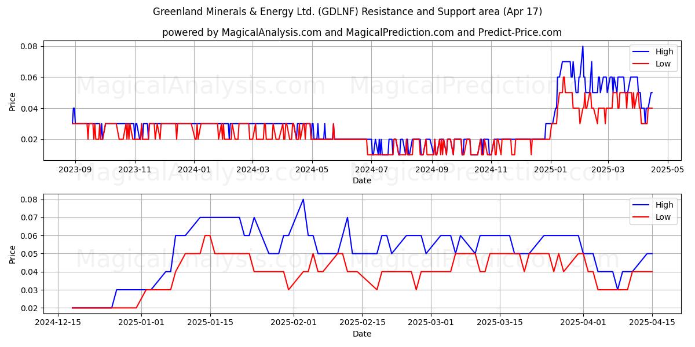This screenshot has width=695, height=347.
Task: Click the 2025-04-15 tick label
Action: (x=652, y=323)
